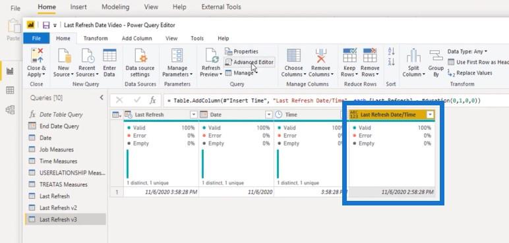Open Insert tab in Power BI window
Viewport: 509px width, 243px height.
pyautogui.click(x=78, y=7)
